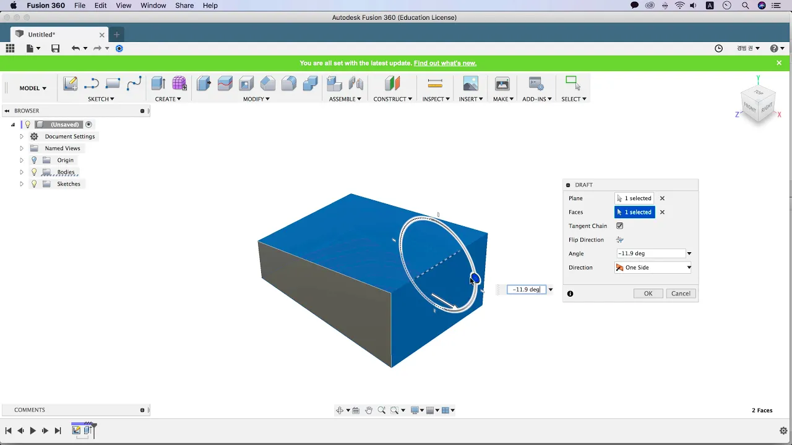
Task: Select the Combine modify tool
Action: (311, 83)
